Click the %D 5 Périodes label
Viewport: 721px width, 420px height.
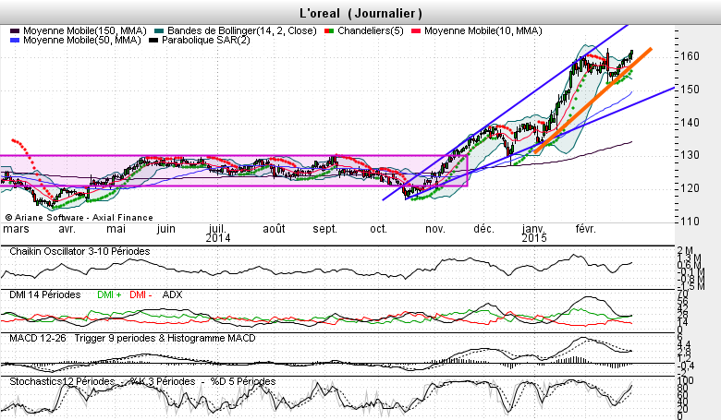(x=243, y=381)
